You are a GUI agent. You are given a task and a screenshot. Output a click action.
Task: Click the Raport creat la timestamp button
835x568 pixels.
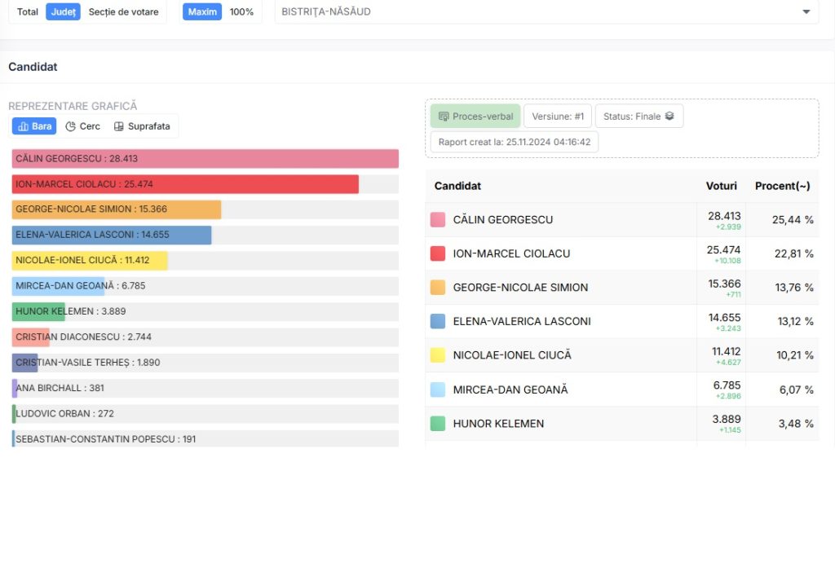[x=514, y=142]
